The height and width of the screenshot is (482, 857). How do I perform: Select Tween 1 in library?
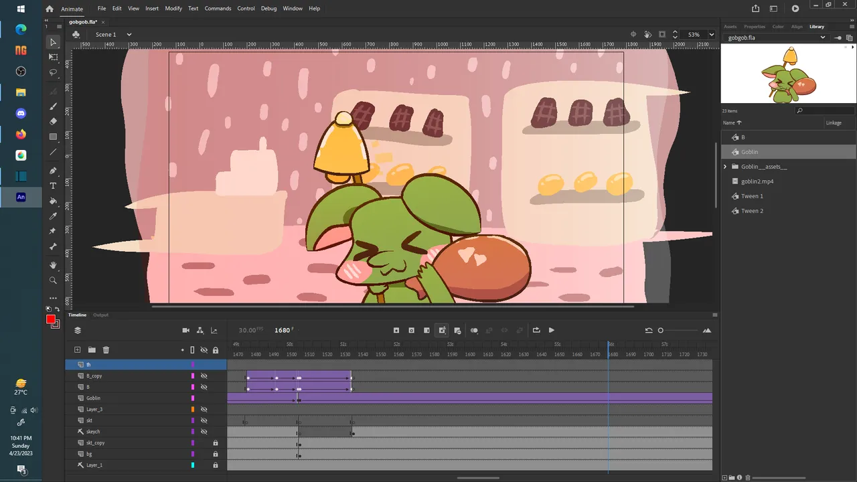(752, 196)
